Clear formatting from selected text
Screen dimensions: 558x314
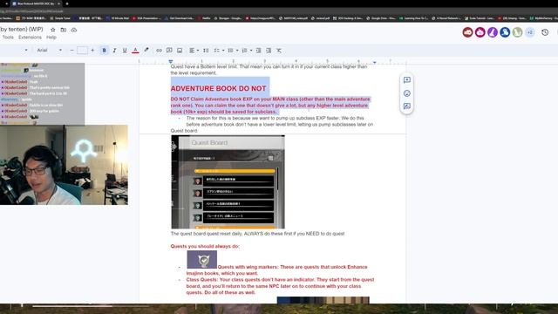click(279, 51)
